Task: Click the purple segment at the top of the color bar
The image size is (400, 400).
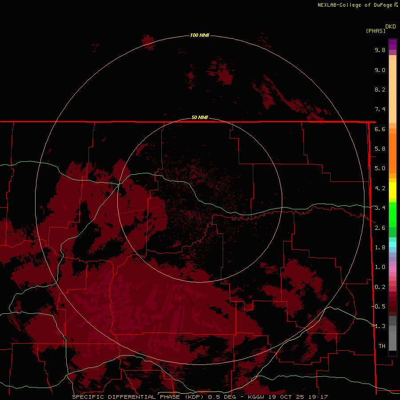Action: point(392,44)
